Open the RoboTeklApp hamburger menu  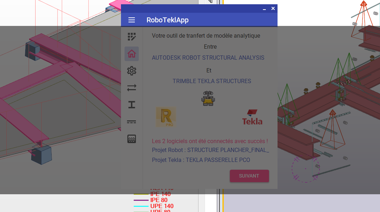click(x=132, y=20)
